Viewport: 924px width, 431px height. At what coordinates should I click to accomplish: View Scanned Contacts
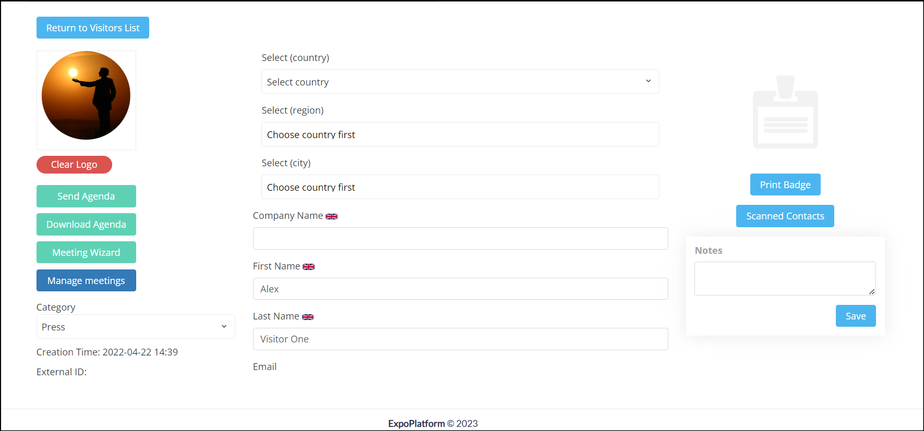[x=785, y=216]
